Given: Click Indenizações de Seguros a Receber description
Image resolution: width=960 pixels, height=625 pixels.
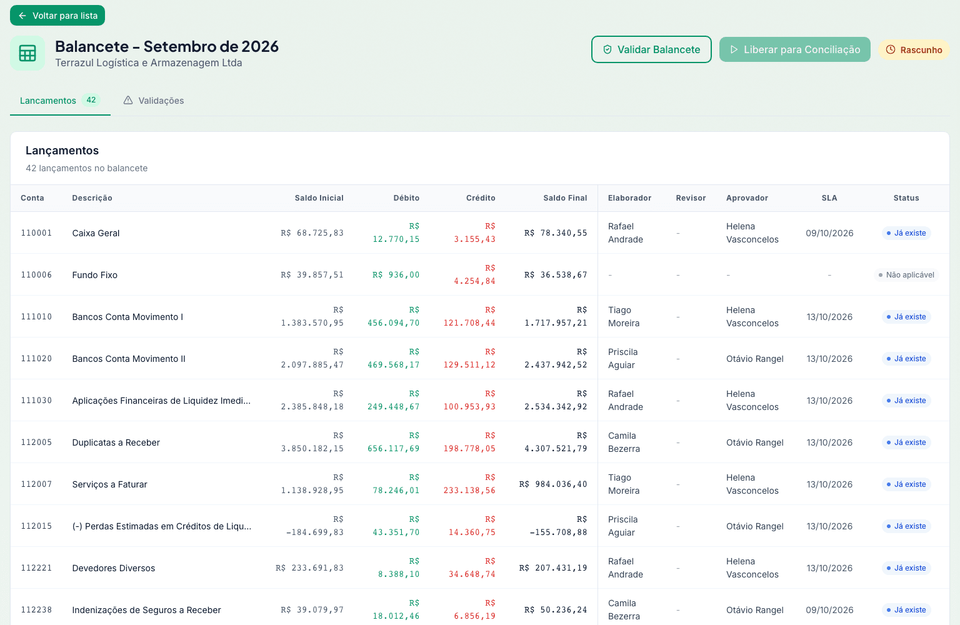Looking at the screenshot, I should (x=147, y=610).
